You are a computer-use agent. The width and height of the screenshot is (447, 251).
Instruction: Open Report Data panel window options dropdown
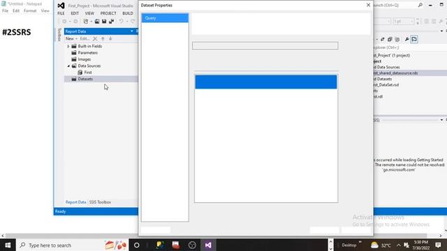point(132,31)
